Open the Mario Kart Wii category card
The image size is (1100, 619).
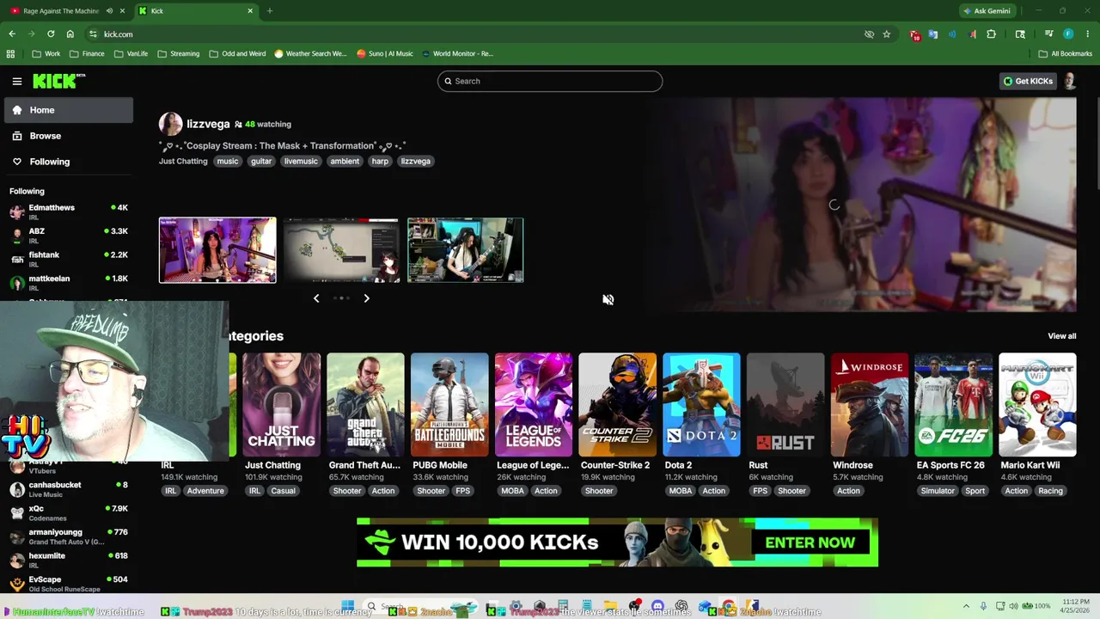[1037, 405]
